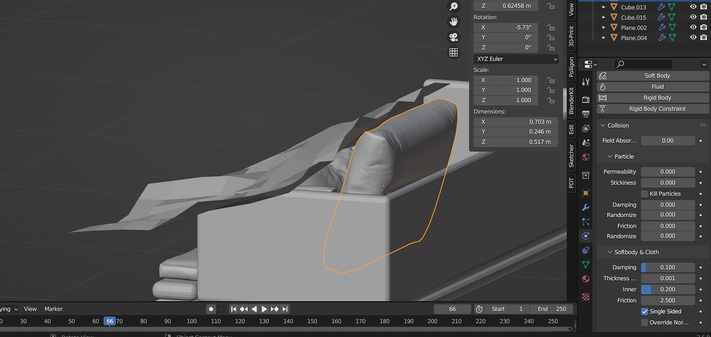Open the timeline View menu
Viewport: 711px width, 337px height.
pos(30,309)
